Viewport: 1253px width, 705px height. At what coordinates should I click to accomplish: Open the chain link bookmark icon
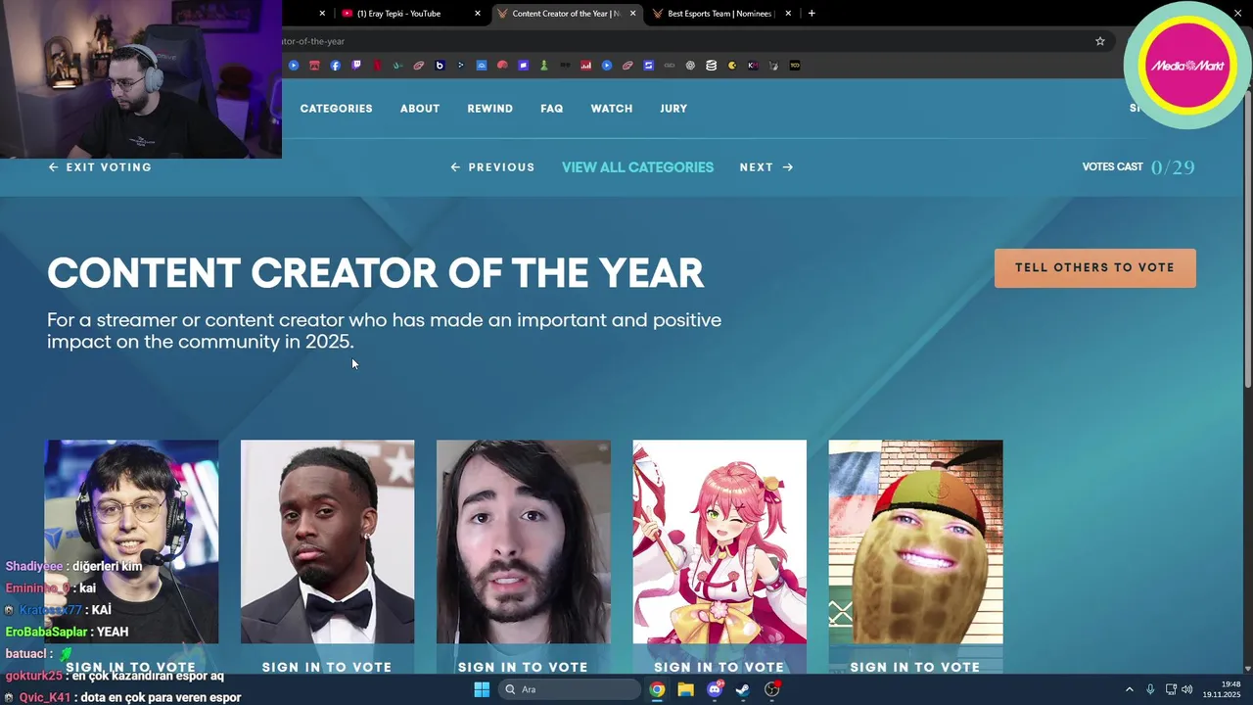[x=670, y=66]
